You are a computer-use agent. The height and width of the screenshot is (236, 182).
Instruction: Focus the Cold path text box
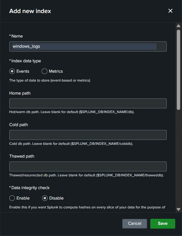[x=88, y=135]
